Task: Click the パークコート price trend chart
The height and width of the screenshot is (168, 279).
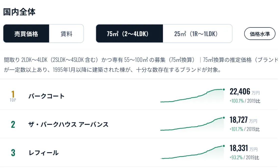Action: click(192, 95)
